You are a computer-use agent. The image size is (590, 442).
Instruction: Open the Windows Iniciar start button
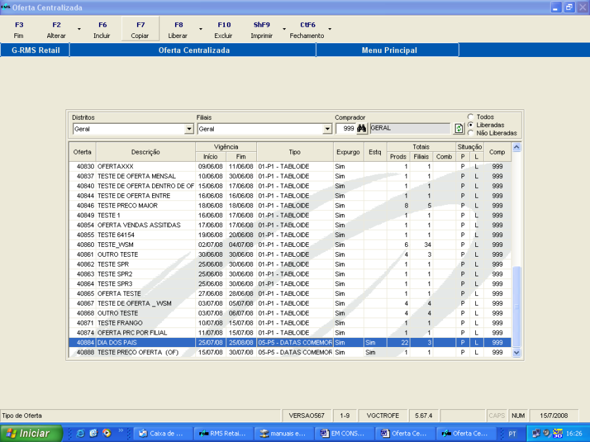tap(31, 433)
